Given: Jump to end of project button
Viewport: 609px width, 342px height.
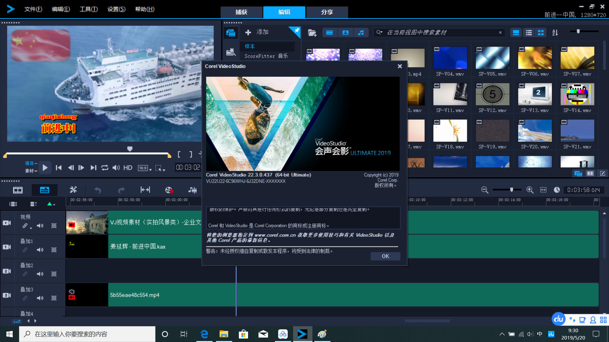Looking at the screenshot, I should click(x=93, y=168).
